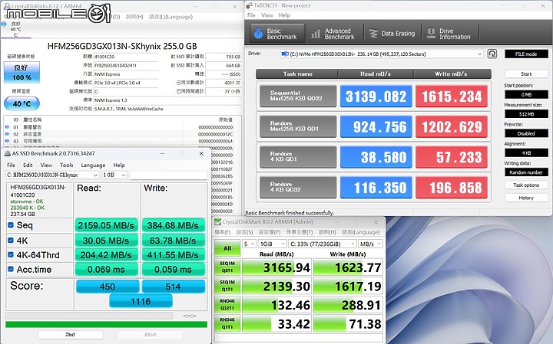Click the NVM Express 1.3 standard field
Screen dimensions: 553x344
click(167, 100)
